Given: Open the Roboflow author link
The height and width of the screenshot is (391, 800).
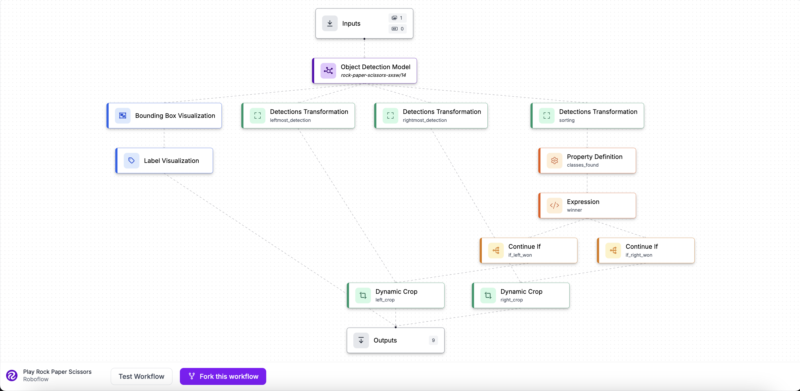Looking at the screenshot, I should tap(36, 379).
